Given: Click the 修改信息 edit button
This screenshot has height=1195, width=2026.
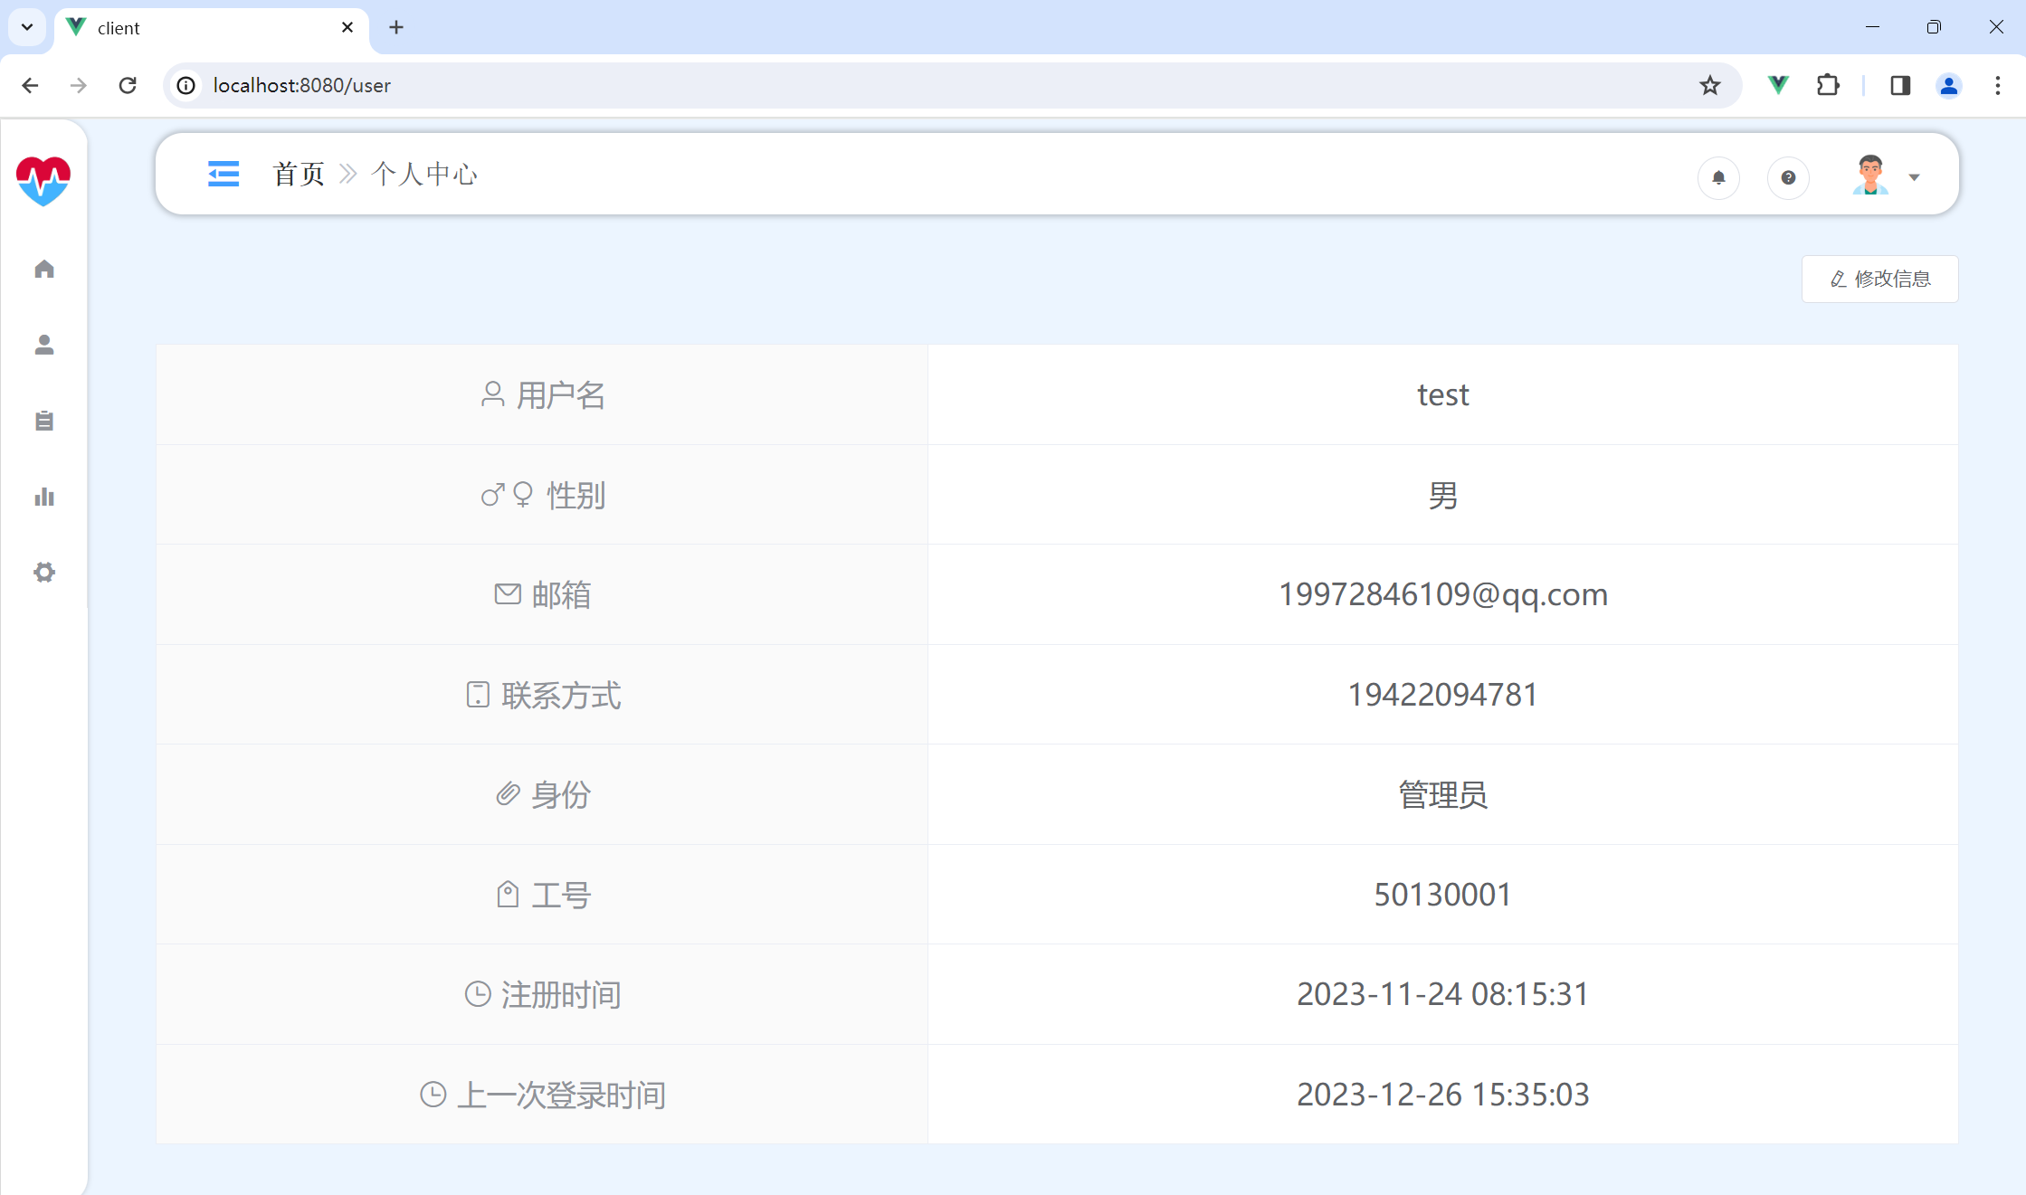Looking at the screenshot, I should 1879,279.
